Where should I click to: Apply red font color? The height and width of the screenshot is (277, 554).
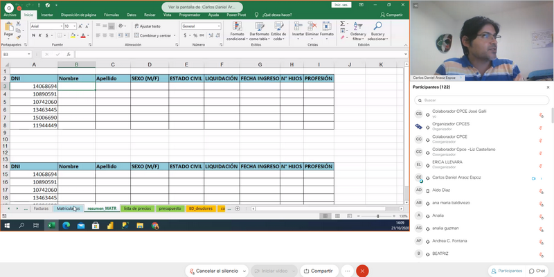click(83, 35)
